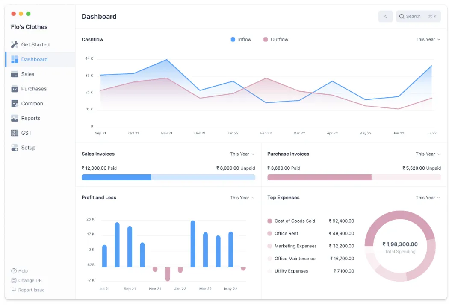
Task: Click the Office Rent color swatch
Action: (x=269, y=234)
